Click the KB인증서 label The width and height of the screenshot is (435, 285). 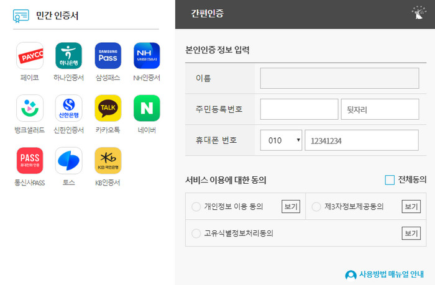coord(108,183)
